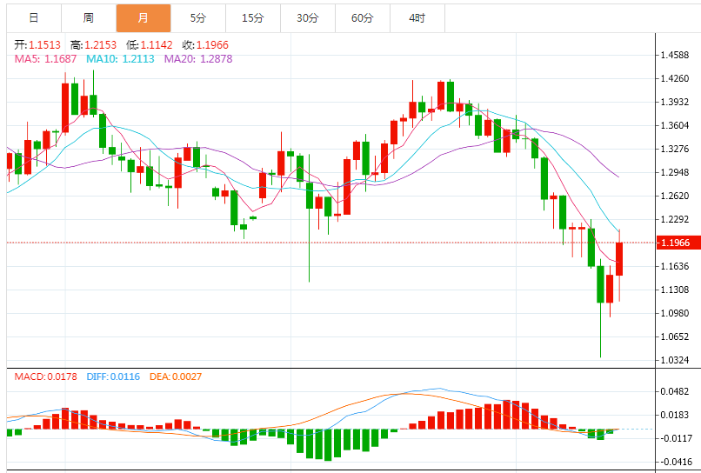
Task: Switch to the 4时 timeframe tab
Action: (x=417, y=18)
